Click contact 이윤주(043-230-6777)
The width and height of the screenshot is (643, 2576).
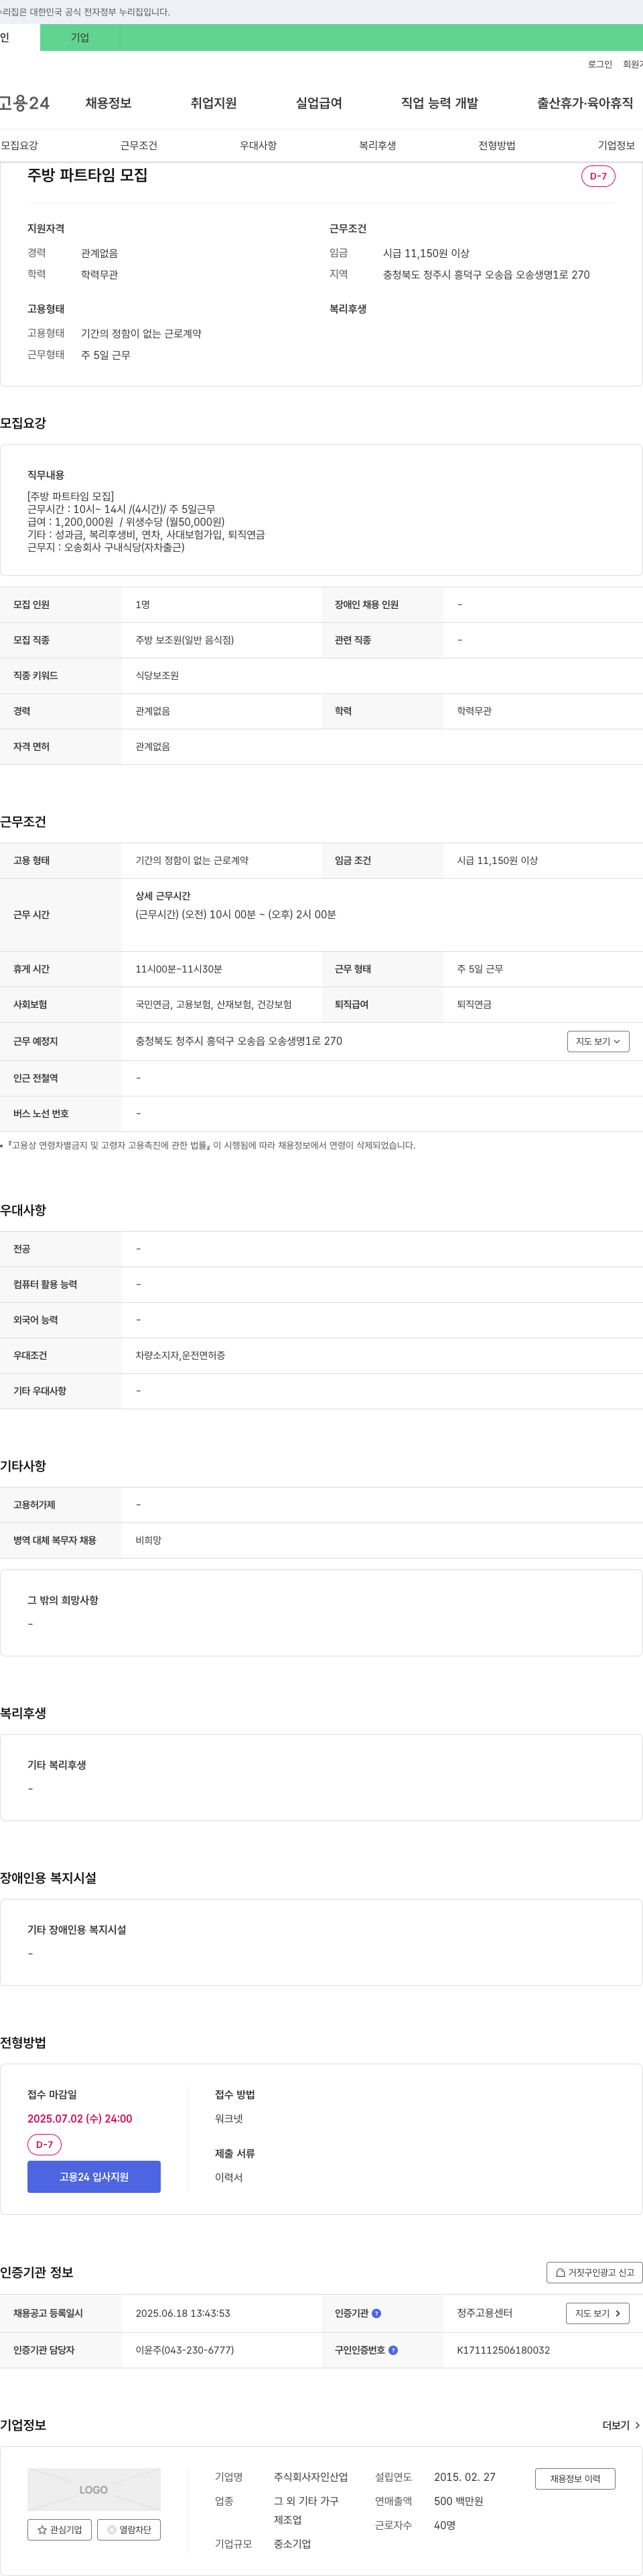185,2350
